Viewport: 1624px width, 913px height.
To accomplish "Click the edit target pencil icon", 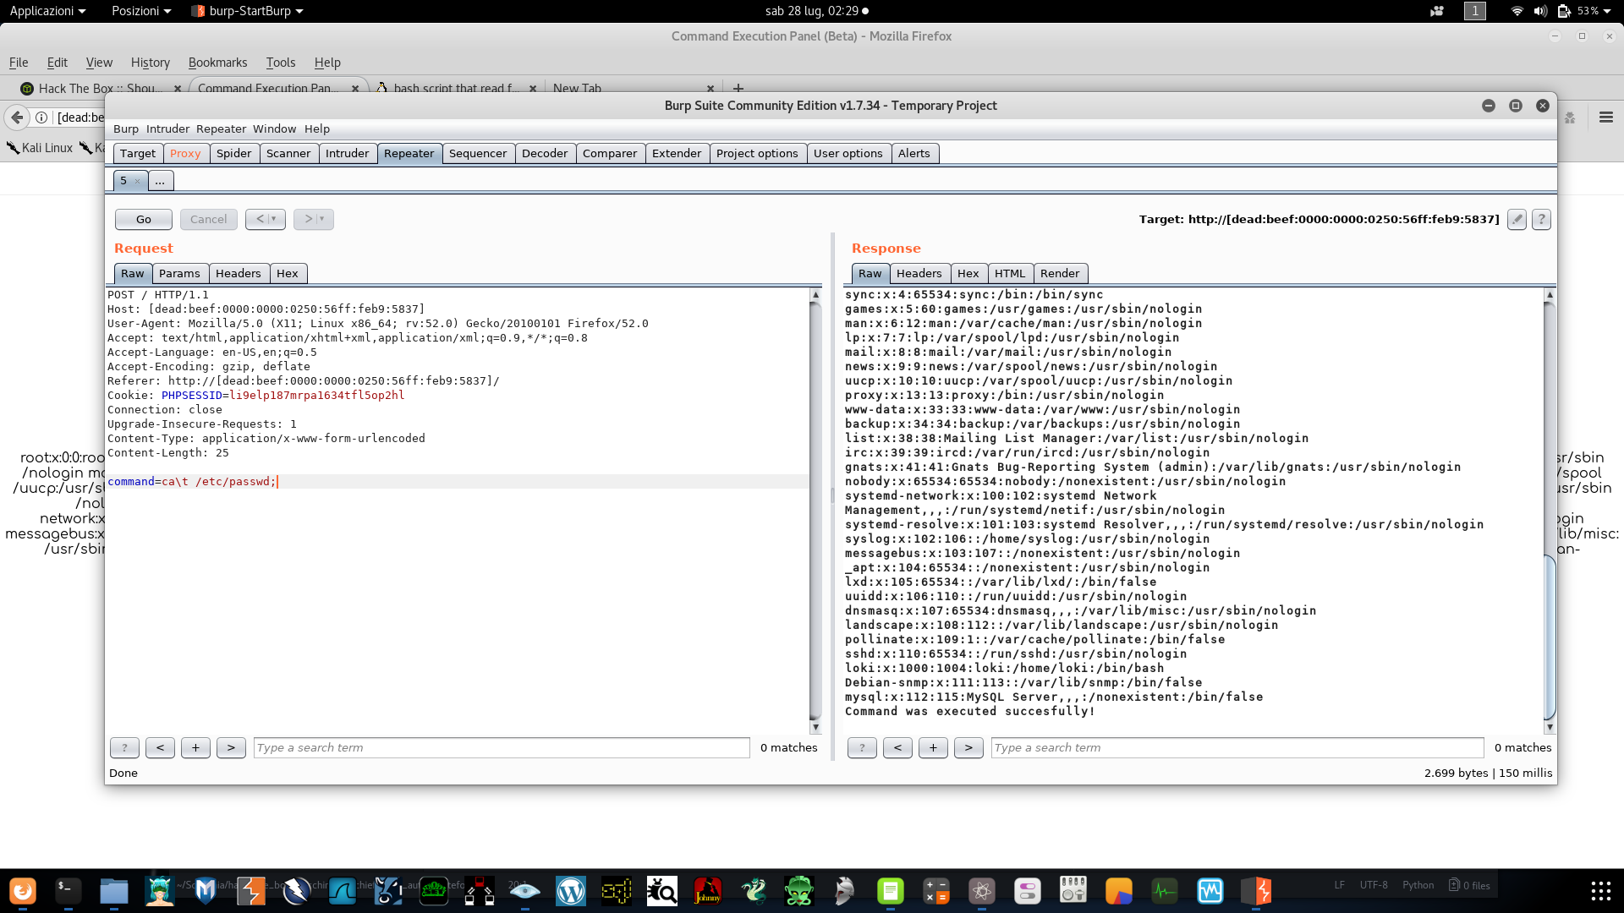I will click(1517, 219).
